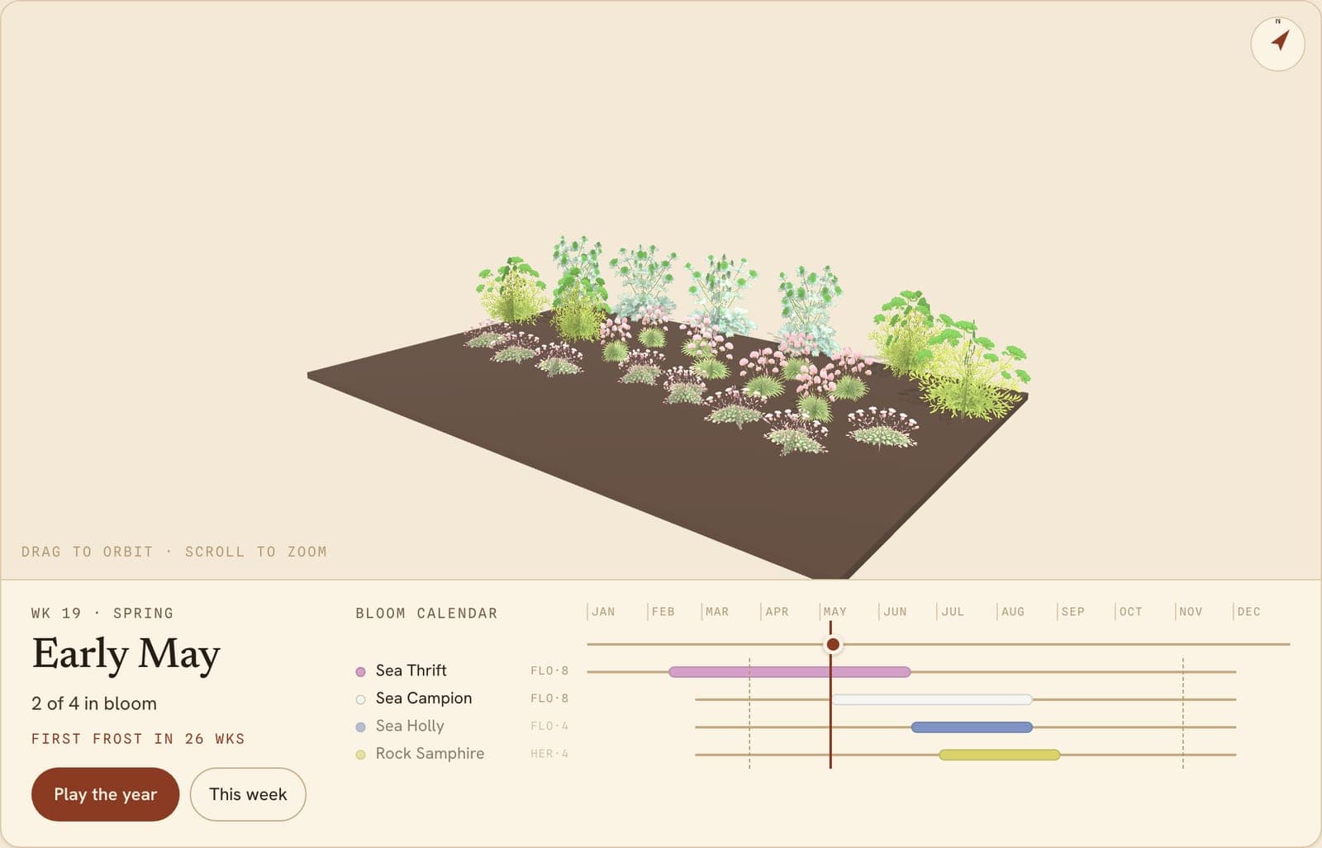Click the white Sea Campion bloom bar

932,699
